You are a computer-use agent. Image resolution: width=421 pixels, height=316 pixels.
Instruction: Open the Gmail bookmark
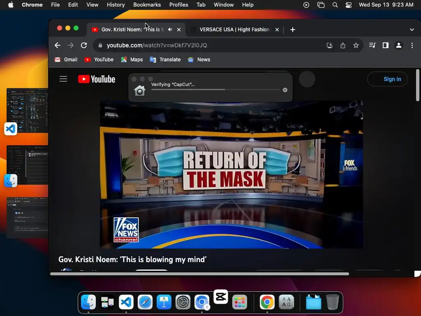coord(66,60)
